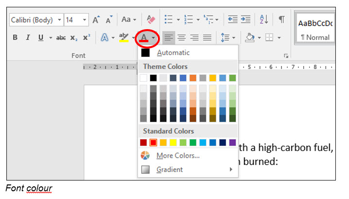349x199 pixels.
Task: Click the Align Left icon
Action: pos(169,37)
